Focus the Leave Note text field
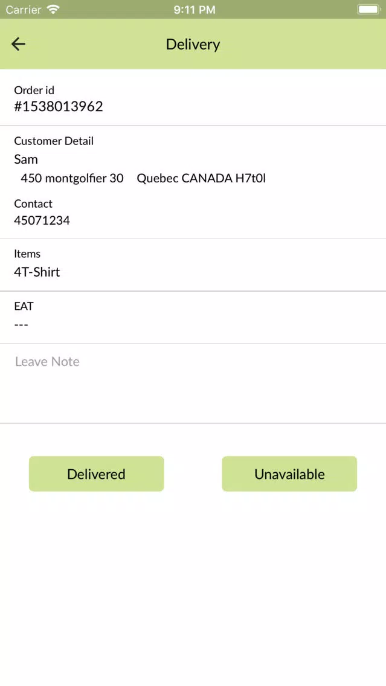 click(193, 383)
